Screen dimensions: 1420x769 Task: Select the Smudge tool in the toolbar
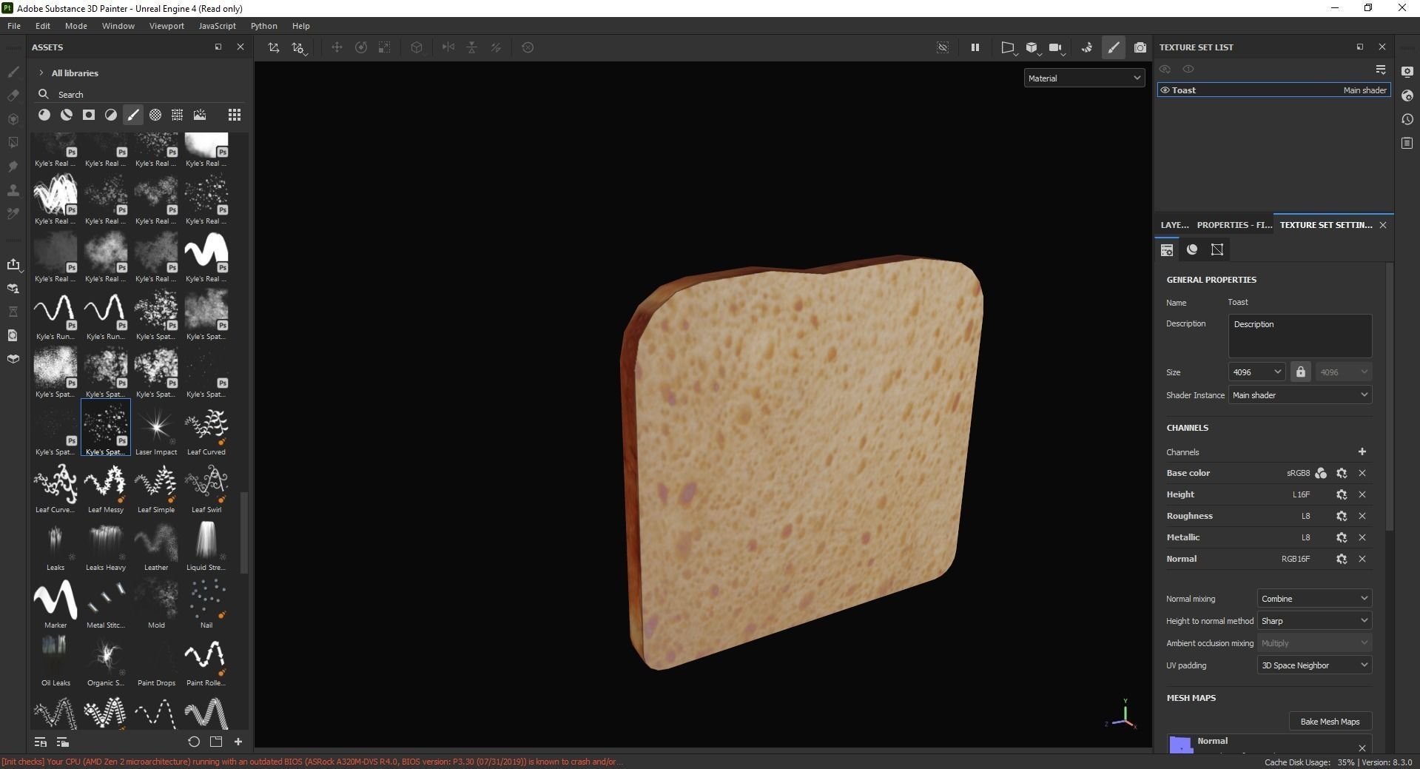click(13, 167)
